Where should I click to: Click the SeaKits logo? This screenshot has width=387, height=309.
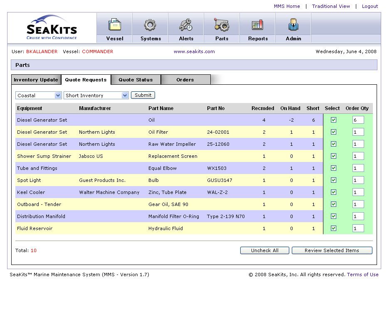[52, 28]
